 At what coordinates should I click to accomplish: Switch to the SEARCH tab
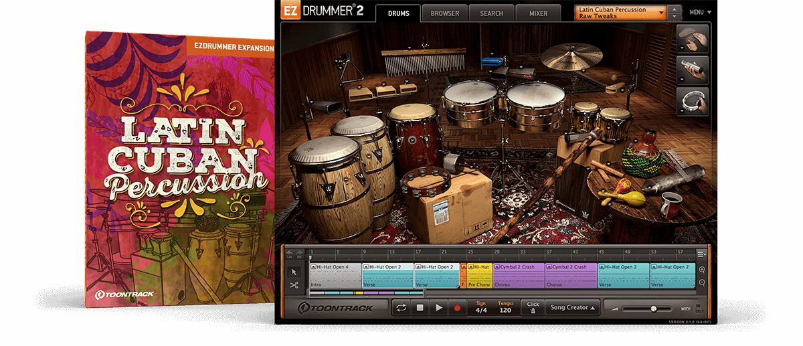[x=491, y=13]
